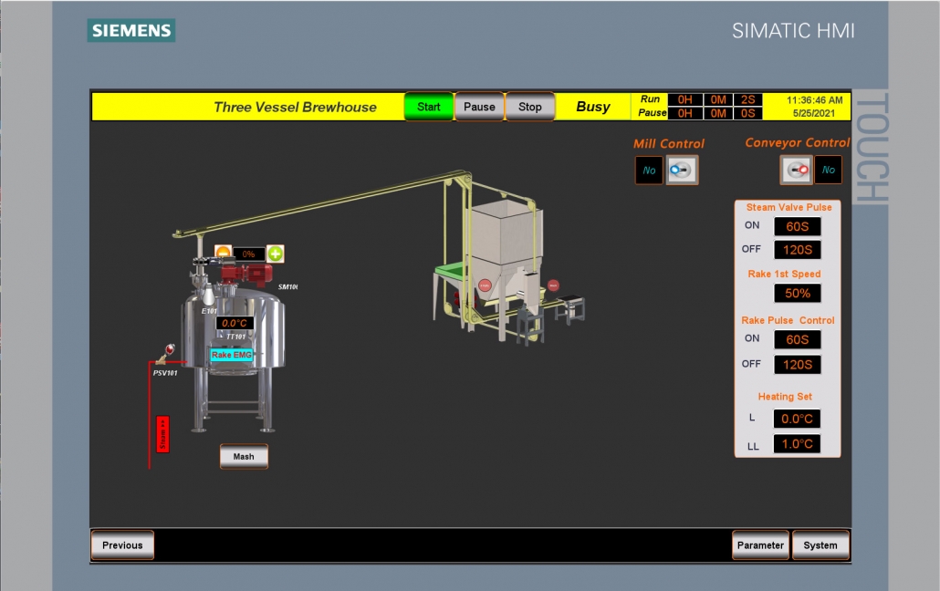
Task: Click the red Steam flow indicator
Action: [162, 434]
